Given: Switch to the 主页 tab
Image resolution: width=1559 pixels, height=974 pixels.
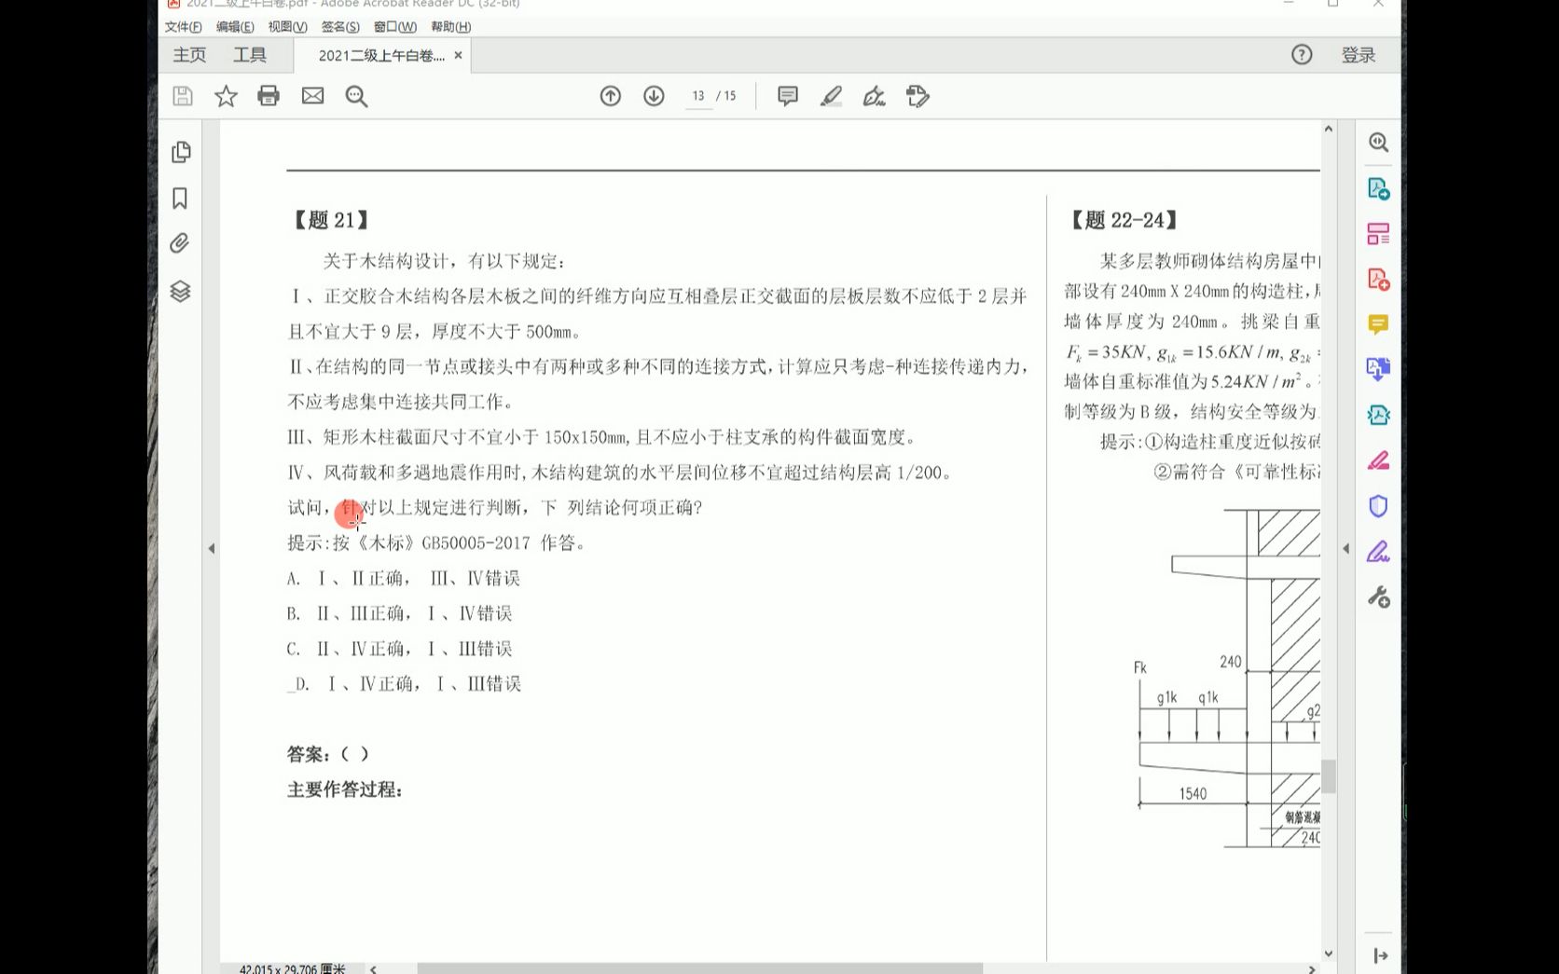Looking at the screenshot, I should pyautogui.click(x=188, y=55).
